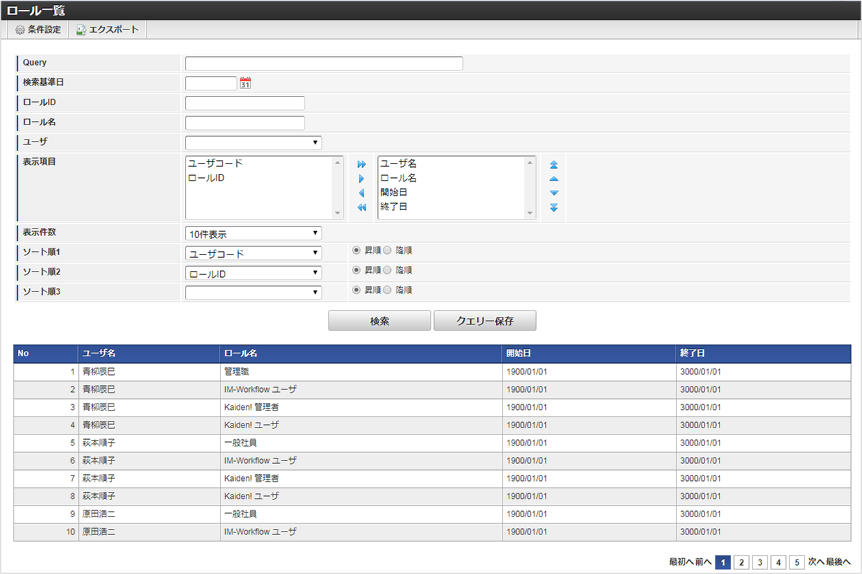Expand the 表示件数 dropdown showing 10件表示

(253, 233)
